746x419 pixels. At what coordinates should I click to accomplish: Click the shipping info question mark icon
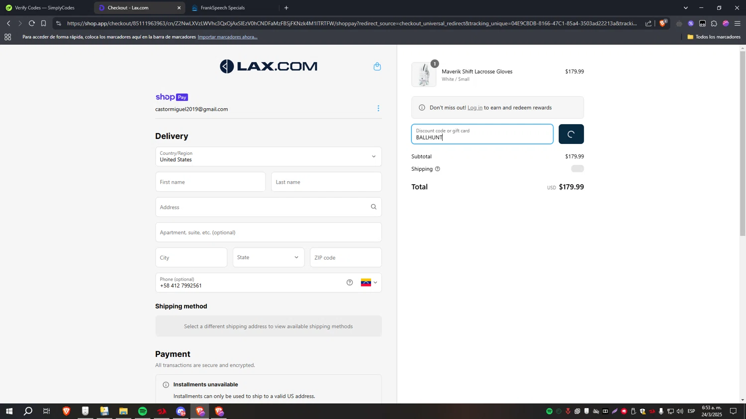click(x=438, y=169)
